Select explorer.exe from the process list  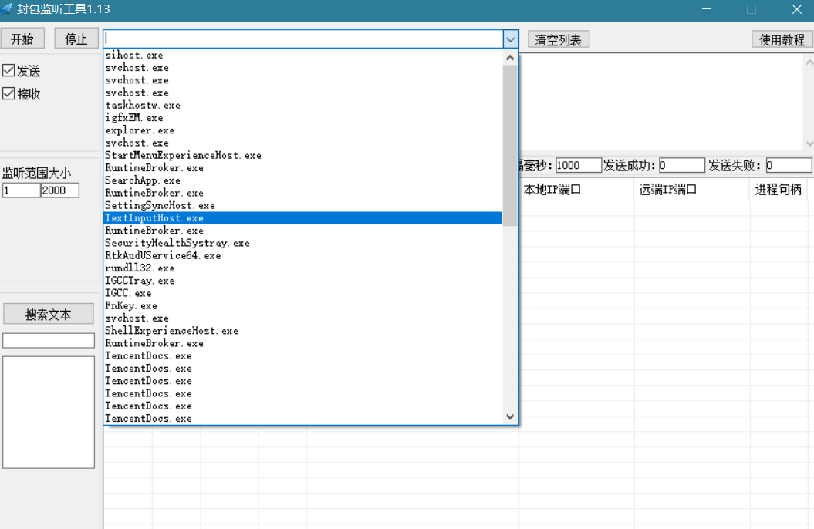pyautogui.click(x=139, y=130)
